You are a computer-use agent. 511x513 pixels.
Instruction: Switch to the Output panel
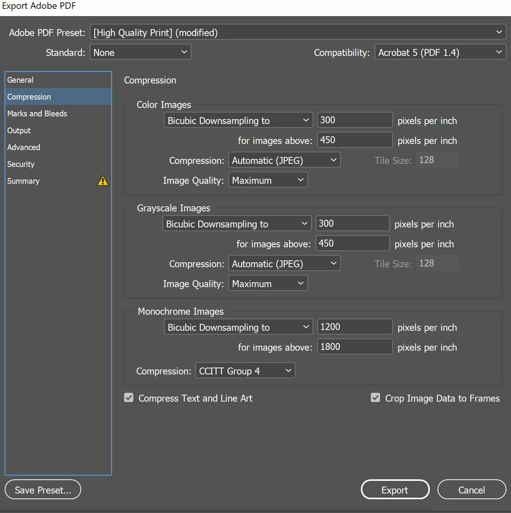point(58,131)
